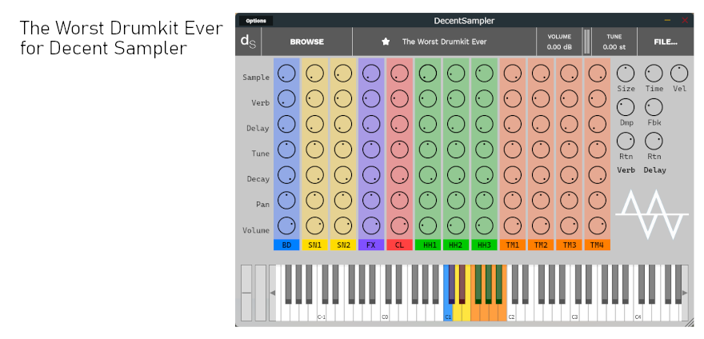This screenshot has height=339, width=704.
Task: Click the output level meter
Action: (x=587, y=42)
